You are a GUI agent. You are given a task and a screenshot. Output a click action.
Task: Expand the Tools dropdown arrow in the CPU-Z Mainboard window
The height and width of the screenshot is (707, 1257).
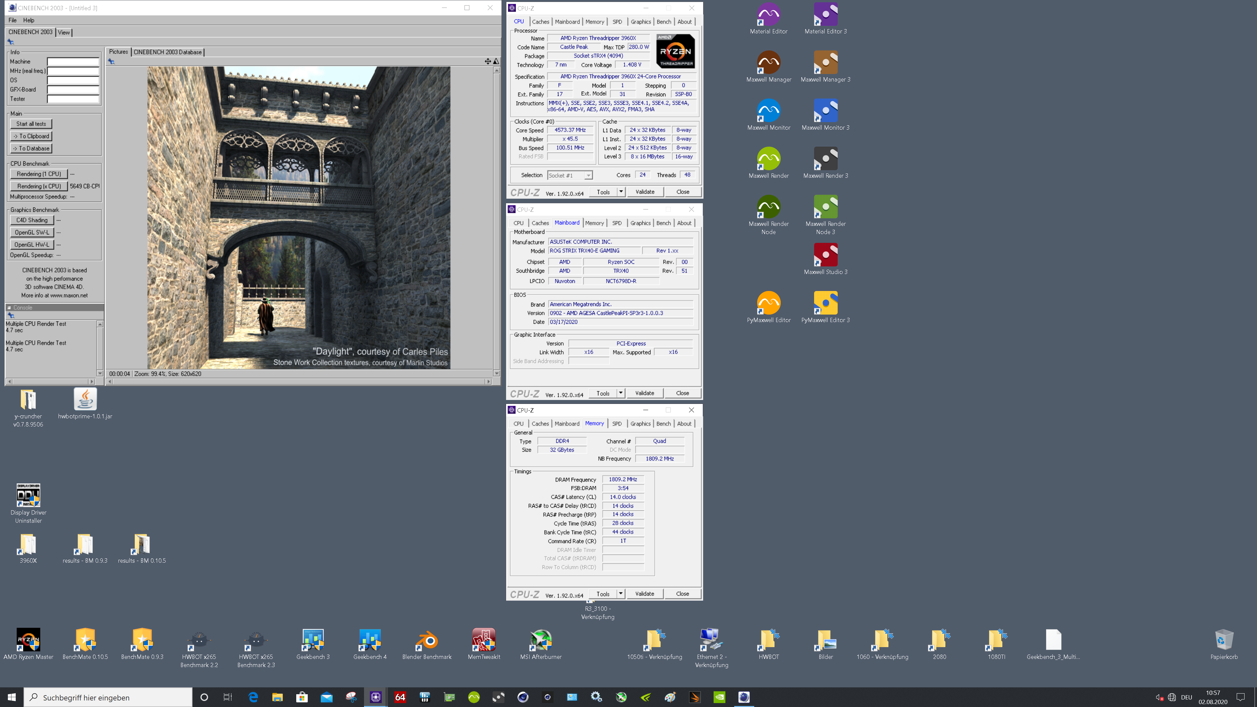621,393
